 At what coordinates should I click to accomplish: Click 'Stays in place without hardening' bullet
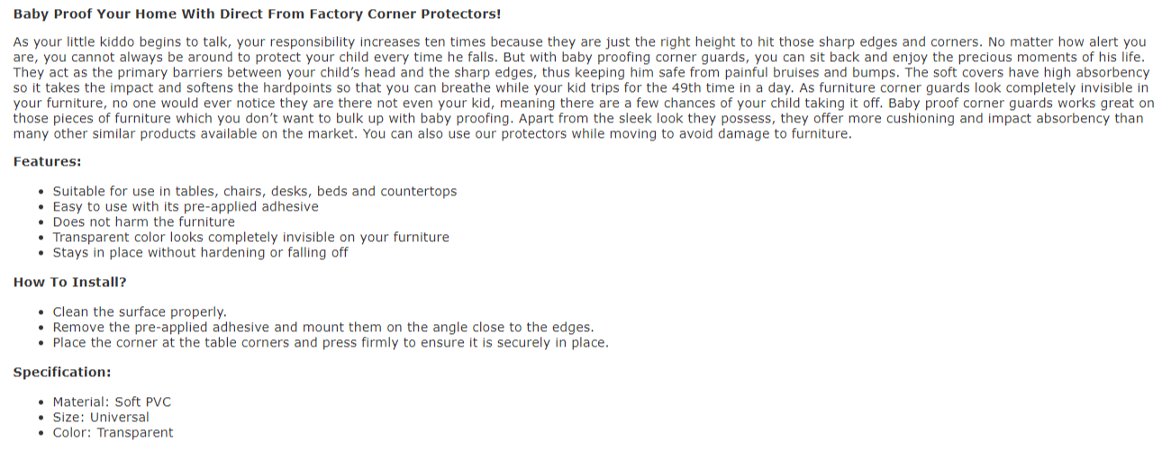coord(201,253)
